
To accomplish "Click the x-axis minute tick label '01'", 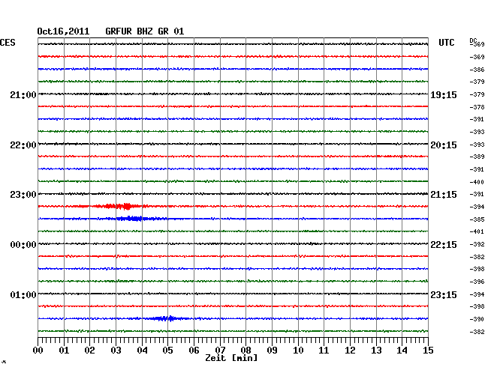I will (64, 351).
